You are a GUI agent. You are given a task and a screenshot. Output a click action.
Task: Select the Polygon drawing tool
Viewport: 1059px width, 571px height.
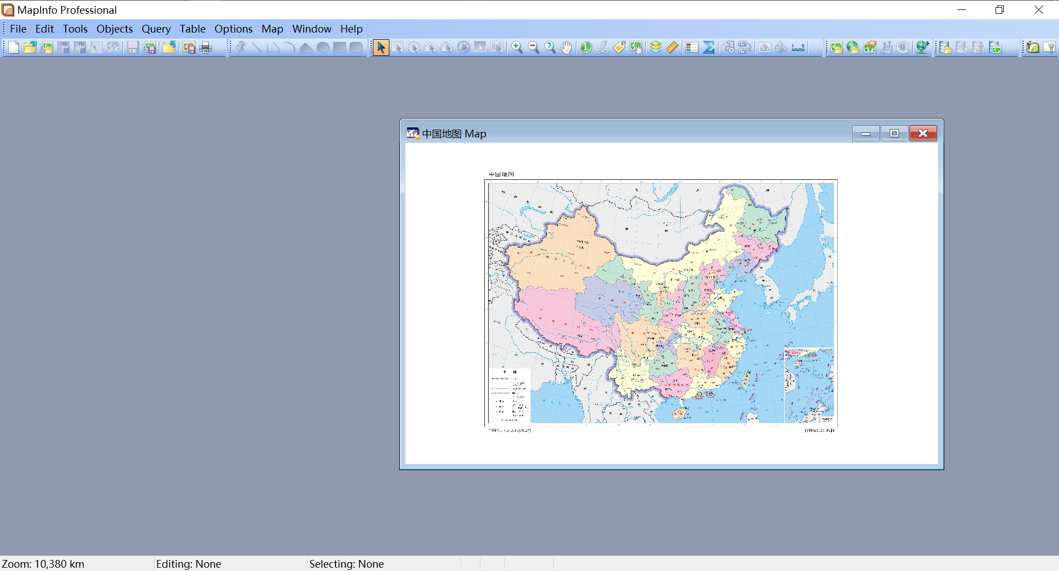[x=306, y=47]
